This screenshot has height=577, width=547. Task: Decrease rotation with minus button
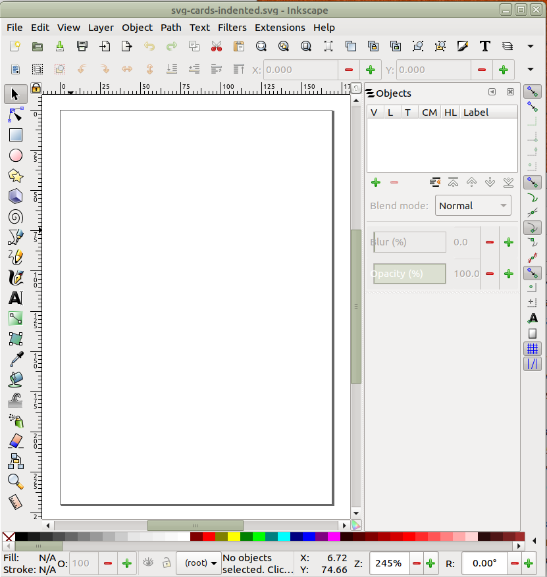(x=515, y=563)
